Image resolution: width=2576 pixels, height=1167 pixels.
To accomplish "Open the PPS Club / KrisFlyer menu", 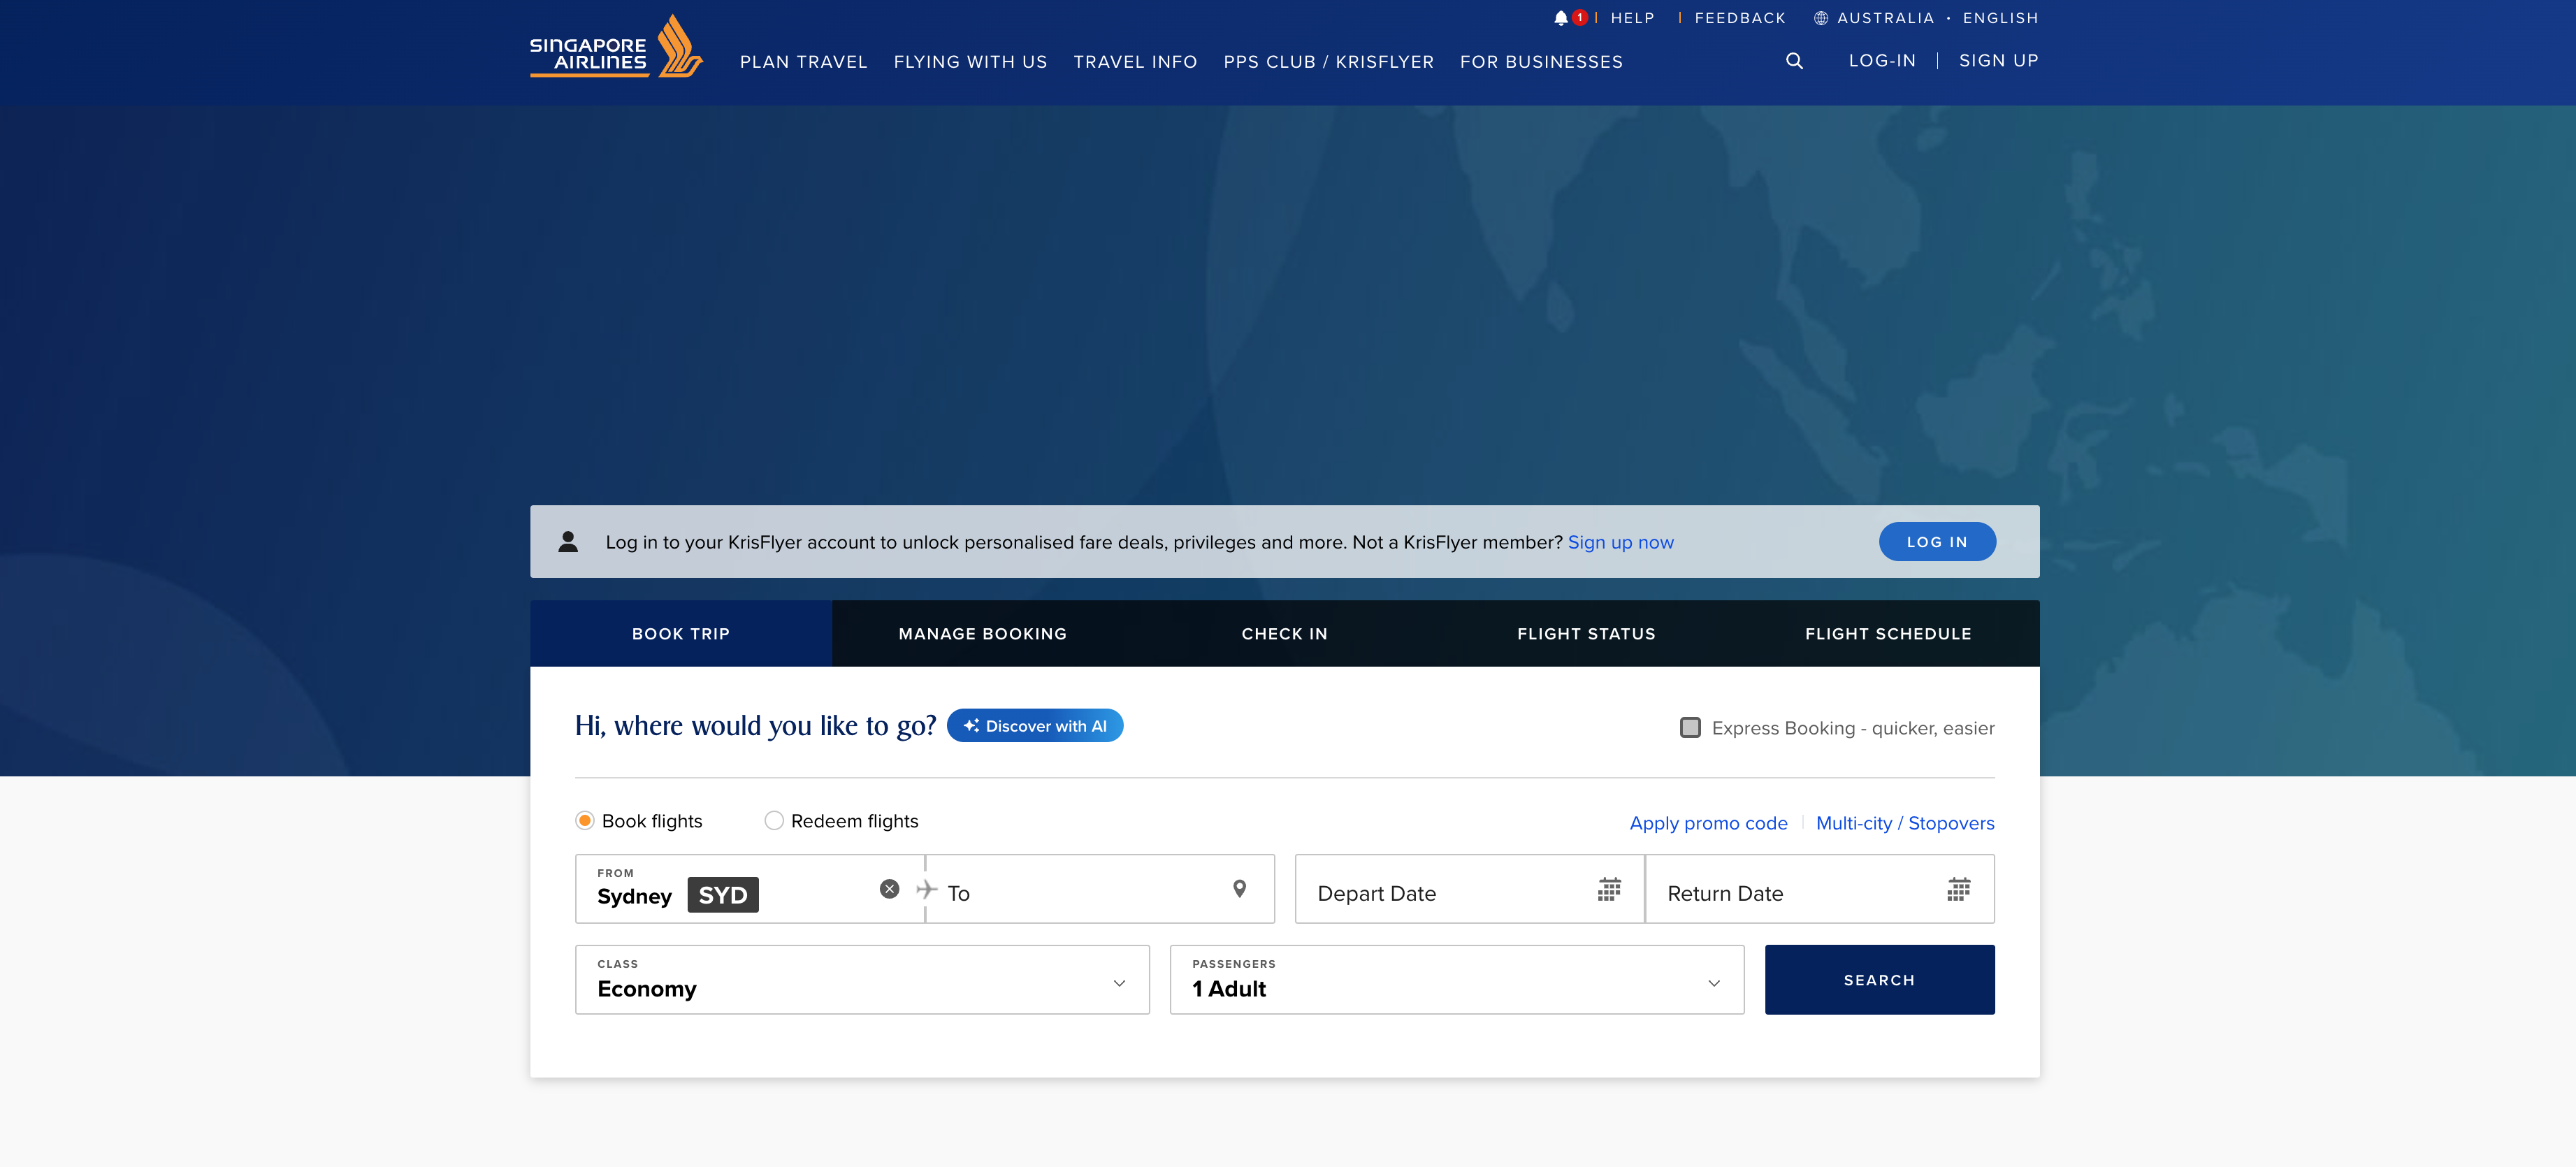I will click(x=1328, y=62).
